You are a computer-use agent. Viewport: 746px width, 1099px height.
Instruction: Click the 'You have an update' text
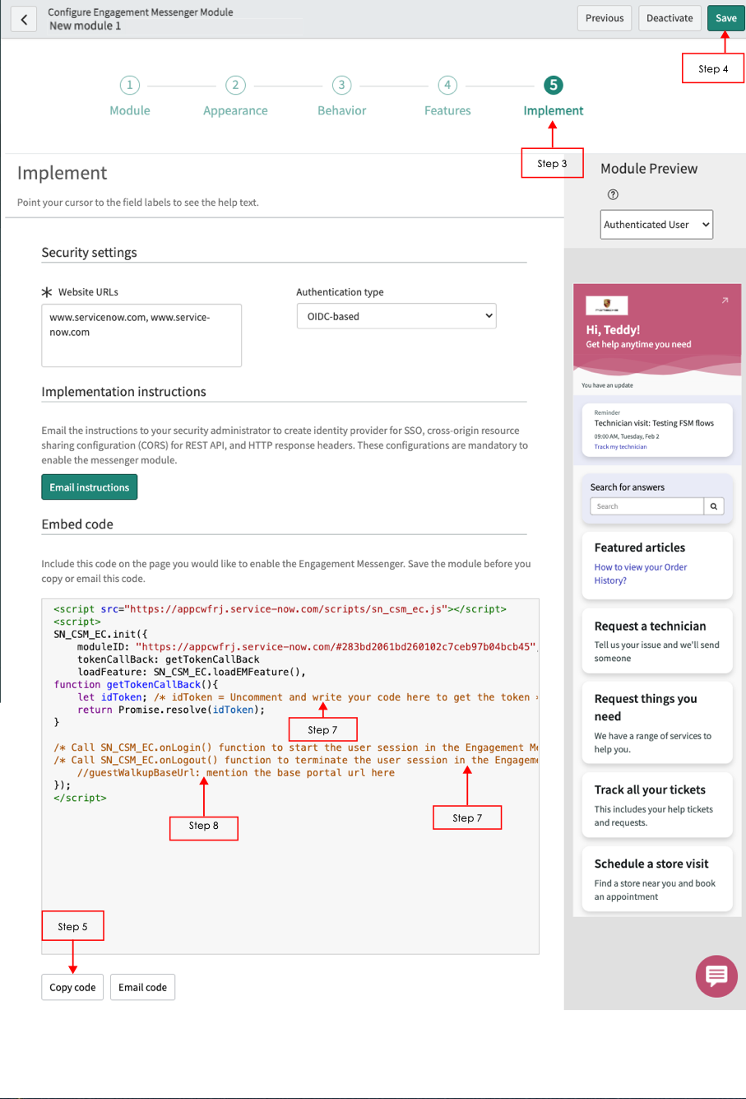tap(607, 385)
